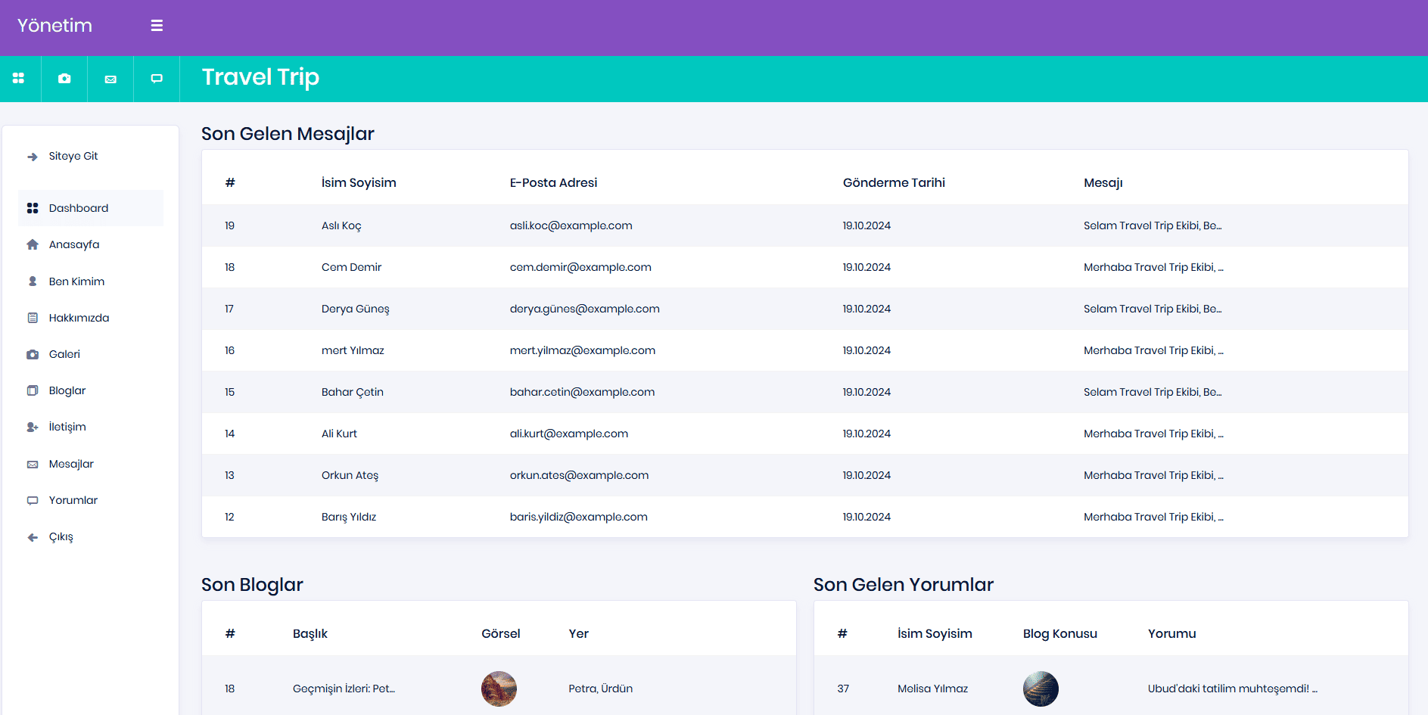1428x715 pixels.
Task: Open Yorumlar in sidebar menu
Action: 73,500
